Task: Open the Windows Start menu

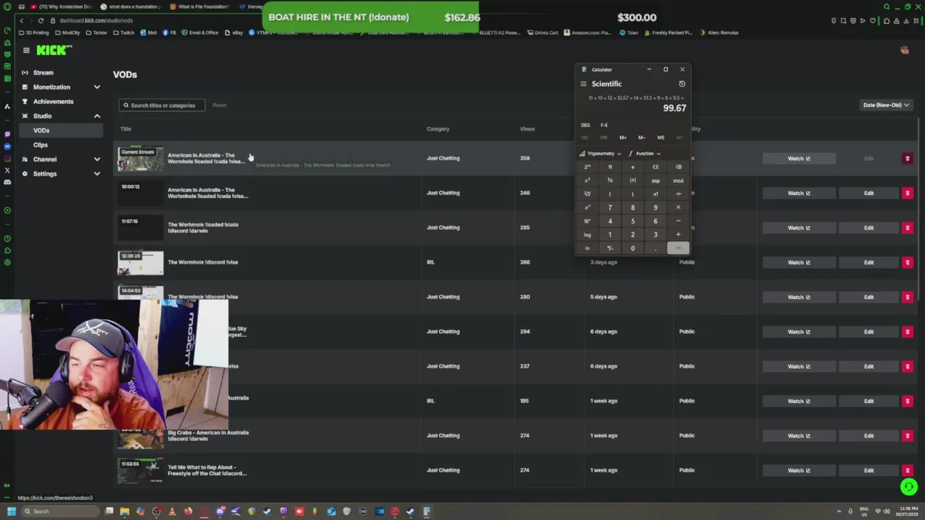Action: [x=11, y=511]
